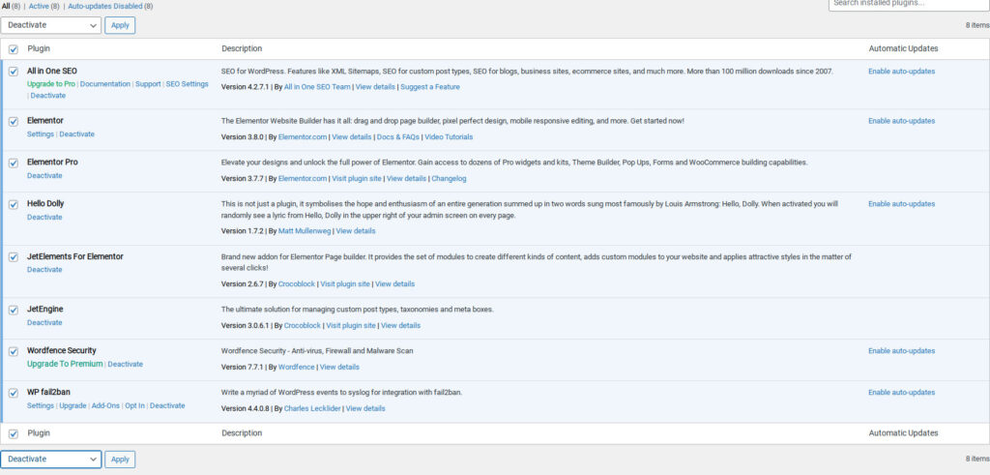The image size is (990, 475).
Task: Visit plugin site for JetEngine
Action: [x=350, y=326]
